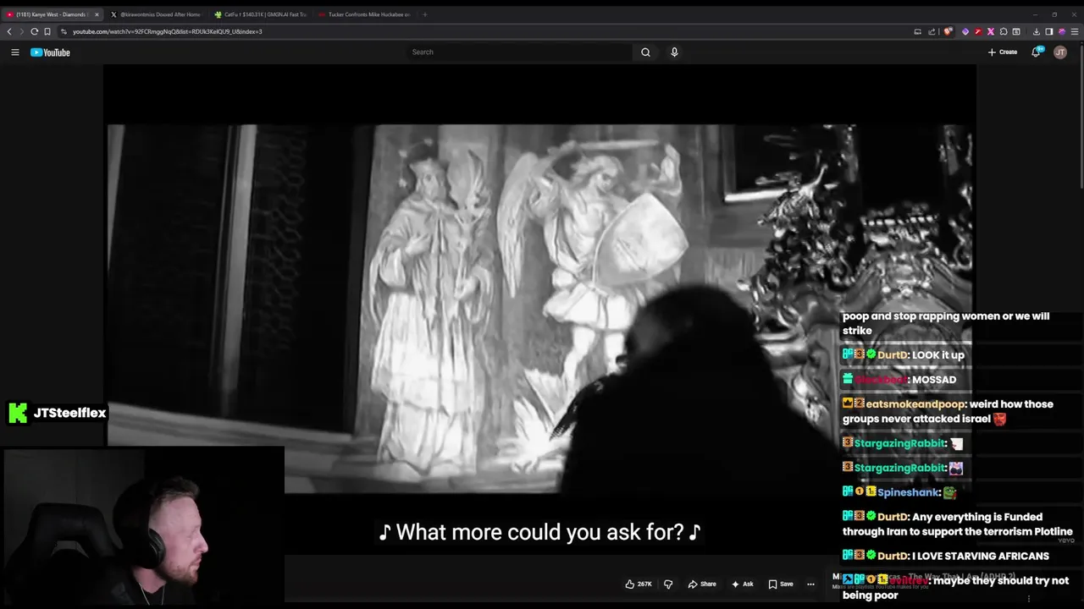Screen dimensions: 1084x609
Task: Click the purple diamond extension icon
Action: coord(965,31)
